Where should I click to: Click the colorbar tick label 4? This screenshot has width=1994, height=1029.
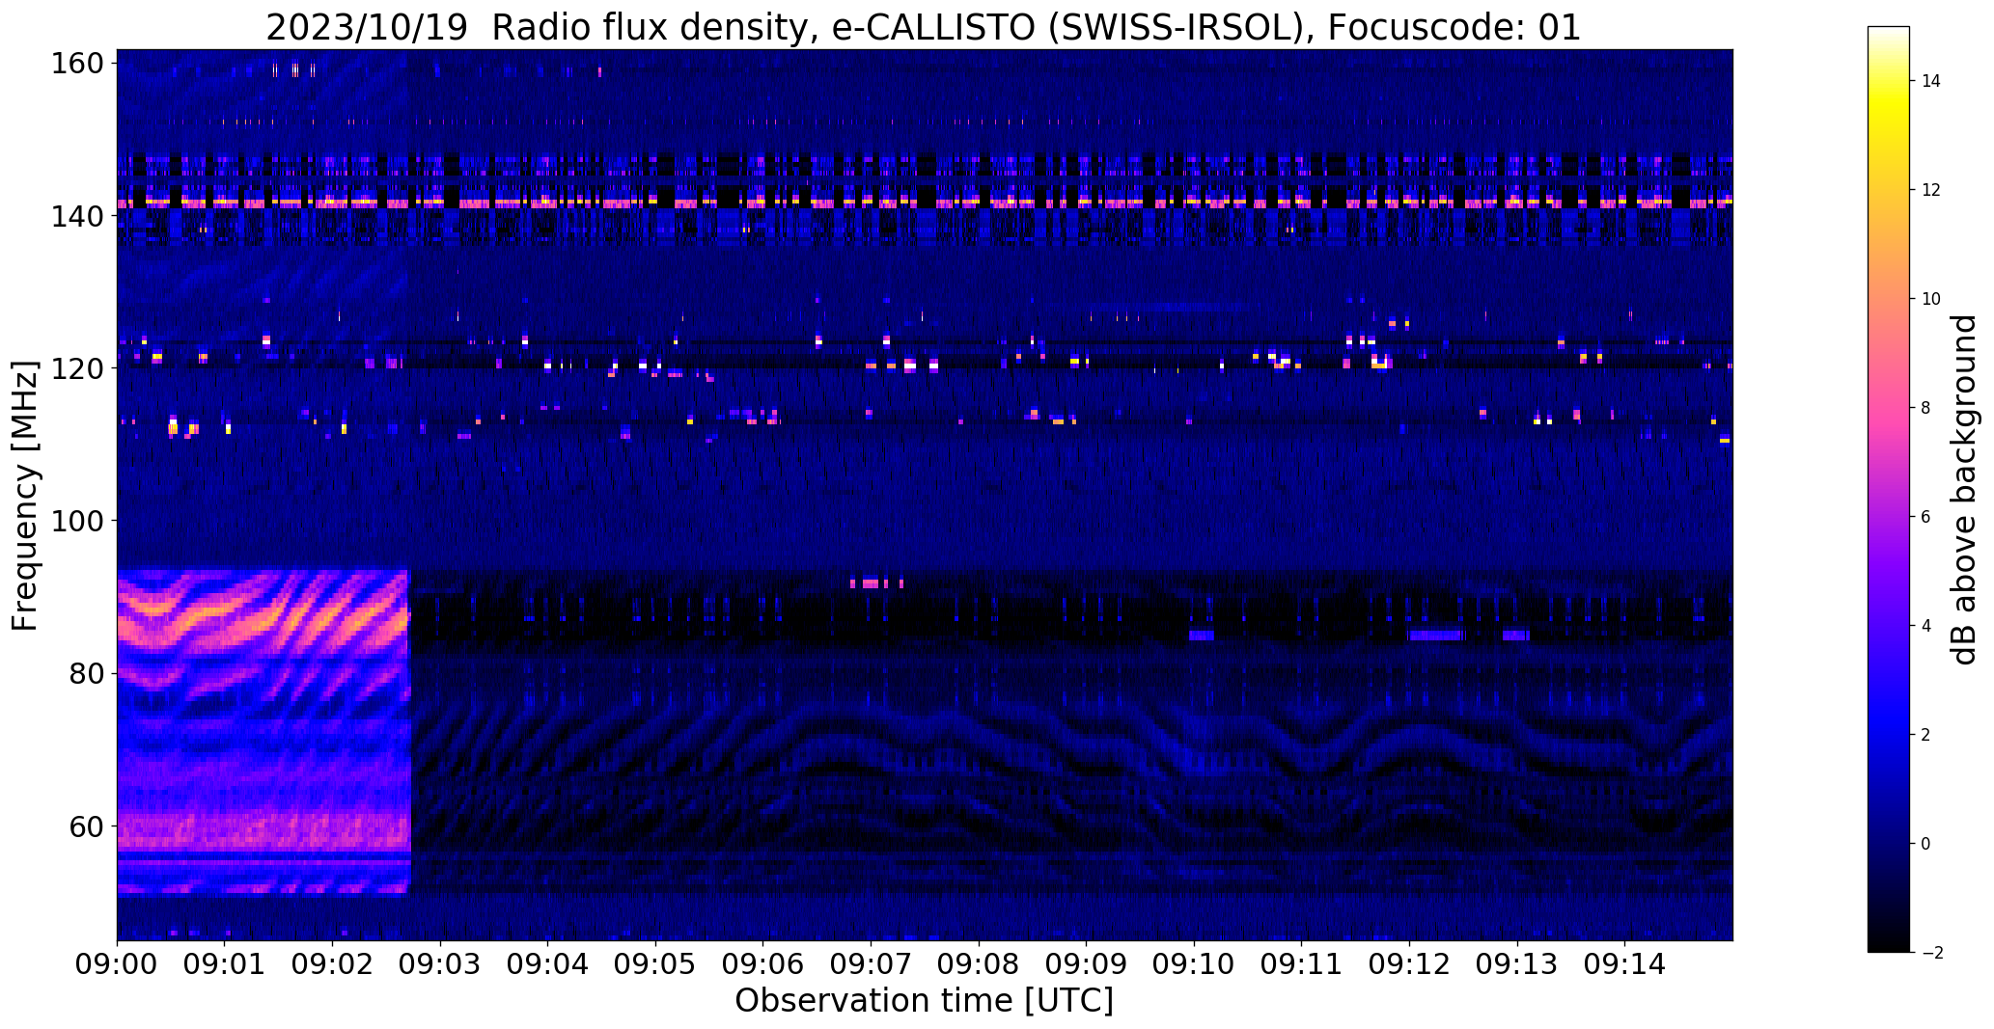[x=1926, y=626]
